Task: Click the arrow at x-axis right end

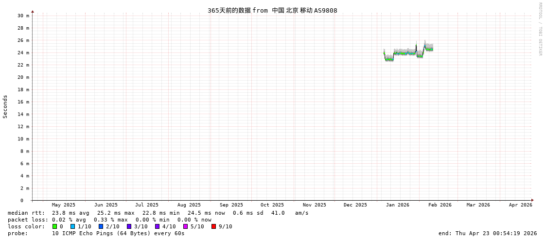Action: click(532, 200)
